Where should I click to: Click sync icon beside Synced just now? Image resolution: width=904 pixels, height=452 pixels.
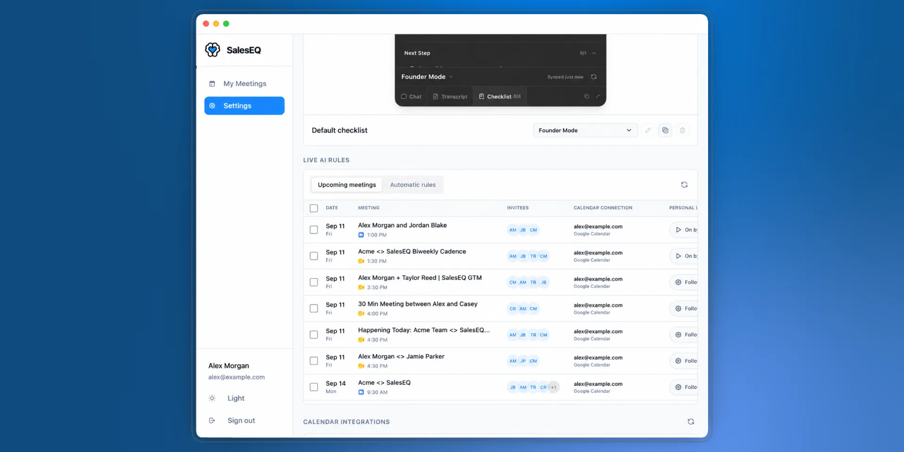(594, 77)
